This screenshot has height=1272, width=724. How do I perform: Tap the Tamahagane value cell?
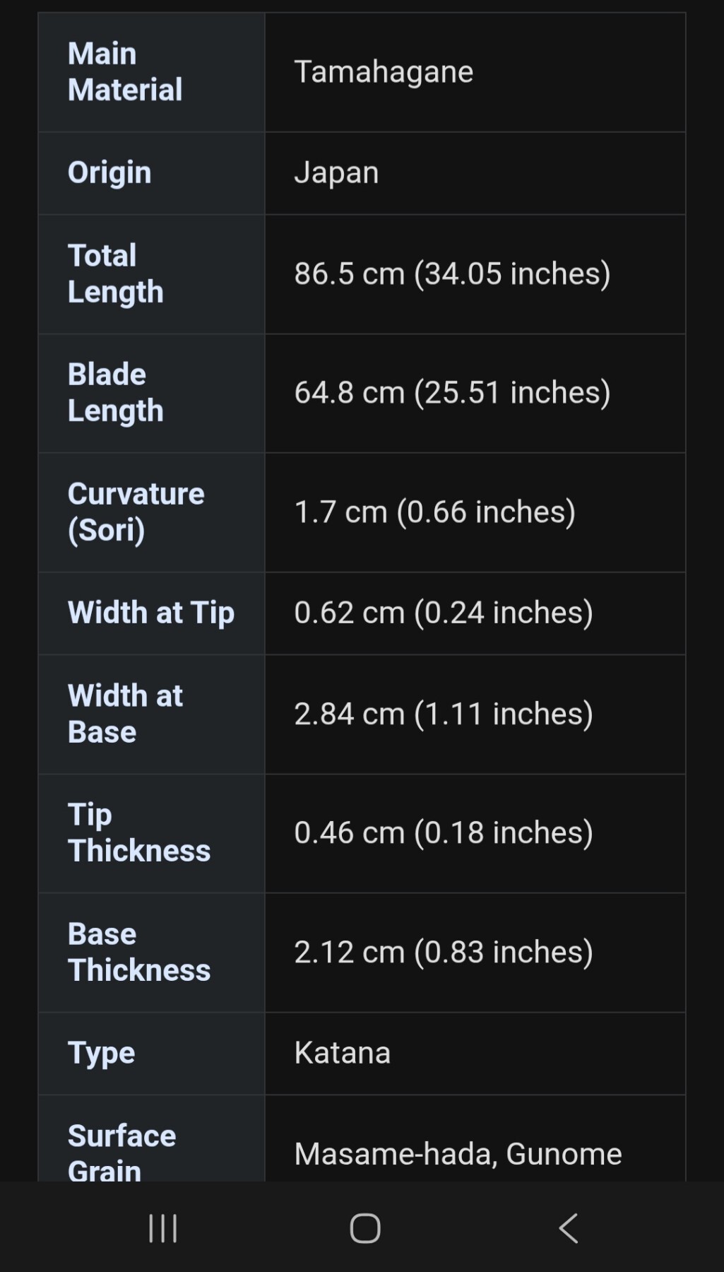click(384, 71)
